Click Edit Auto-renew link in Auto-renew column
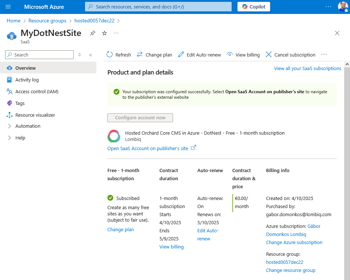The width and height of the screenshot is (350, 280). click(x=208, y=234)
